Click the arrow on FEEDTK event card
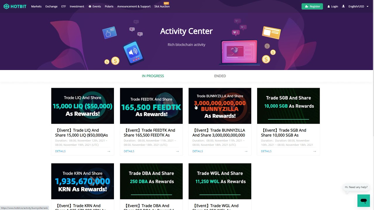 (177, 151)
